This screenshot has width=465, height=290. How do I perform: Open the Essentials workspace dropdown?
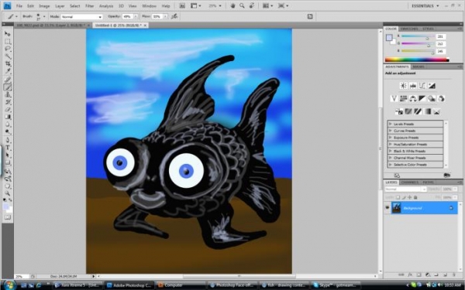coord(425,5)
